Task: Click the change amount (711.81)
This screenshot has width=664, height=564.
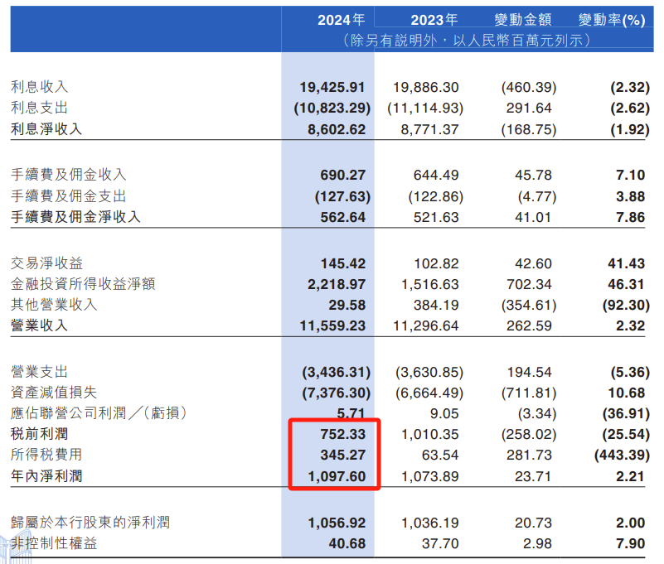Action: [529, 393]
